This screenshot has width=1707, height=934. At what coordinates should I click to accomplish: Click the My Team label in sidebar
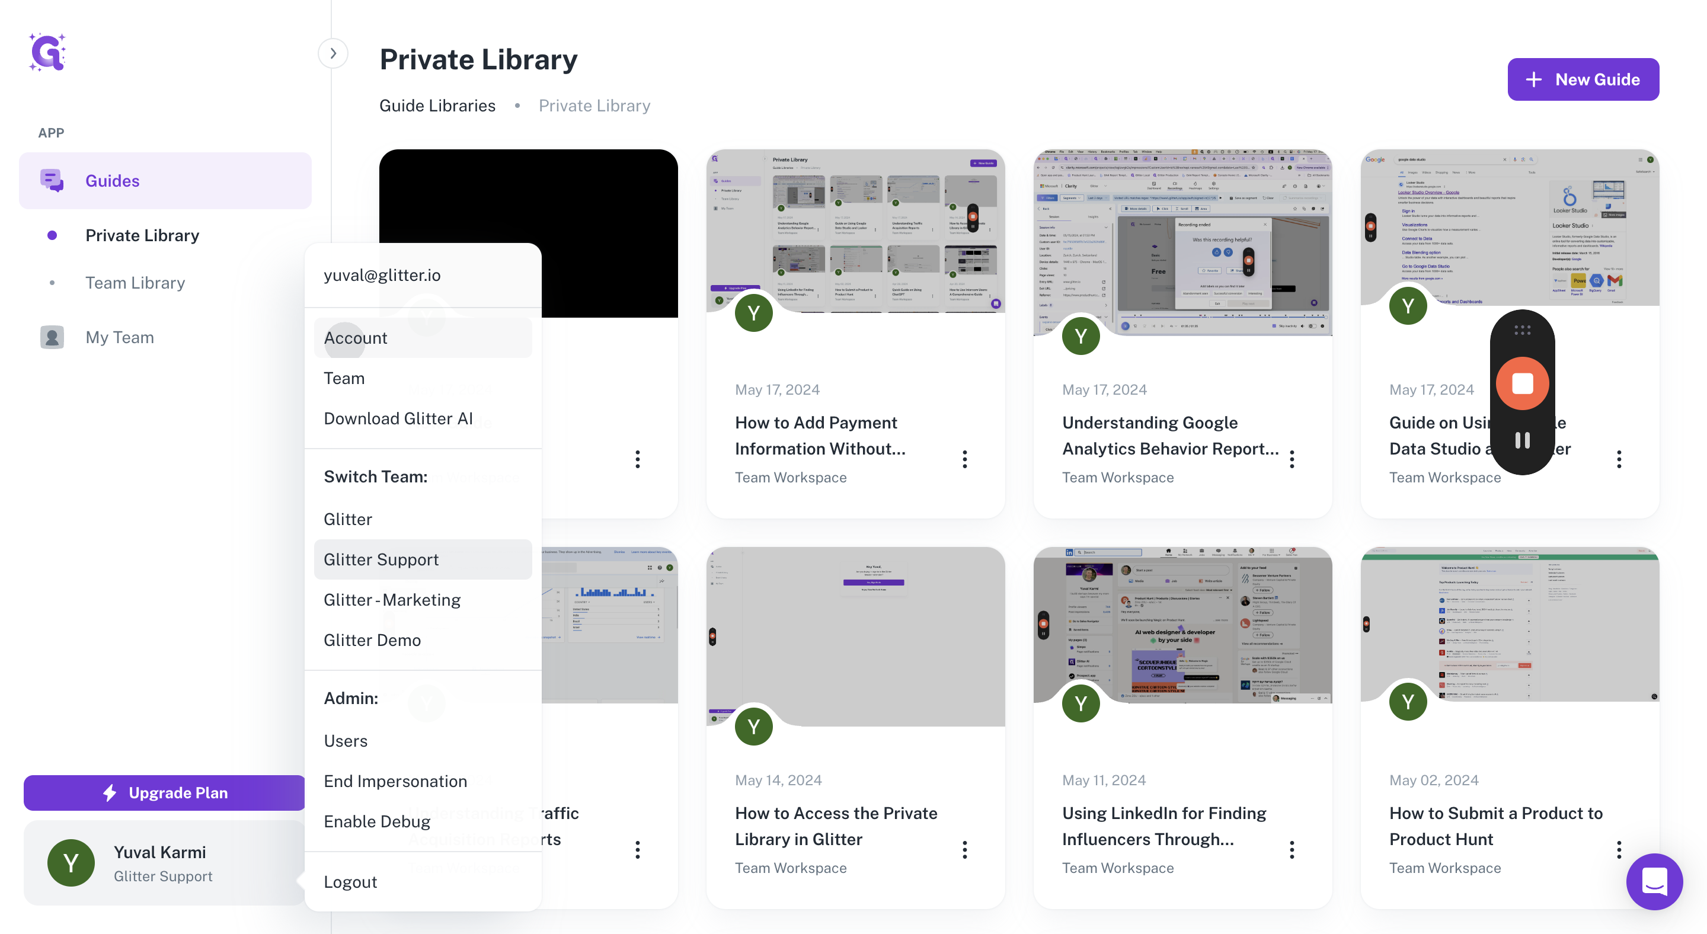tap(120, 337)
